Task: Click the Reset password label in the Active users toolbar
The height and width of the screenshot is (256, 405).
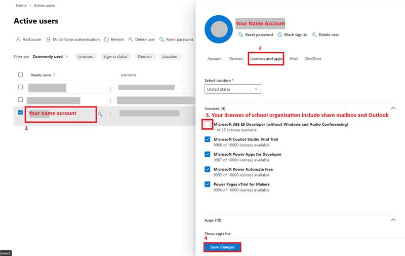Action: pos(180,40)
